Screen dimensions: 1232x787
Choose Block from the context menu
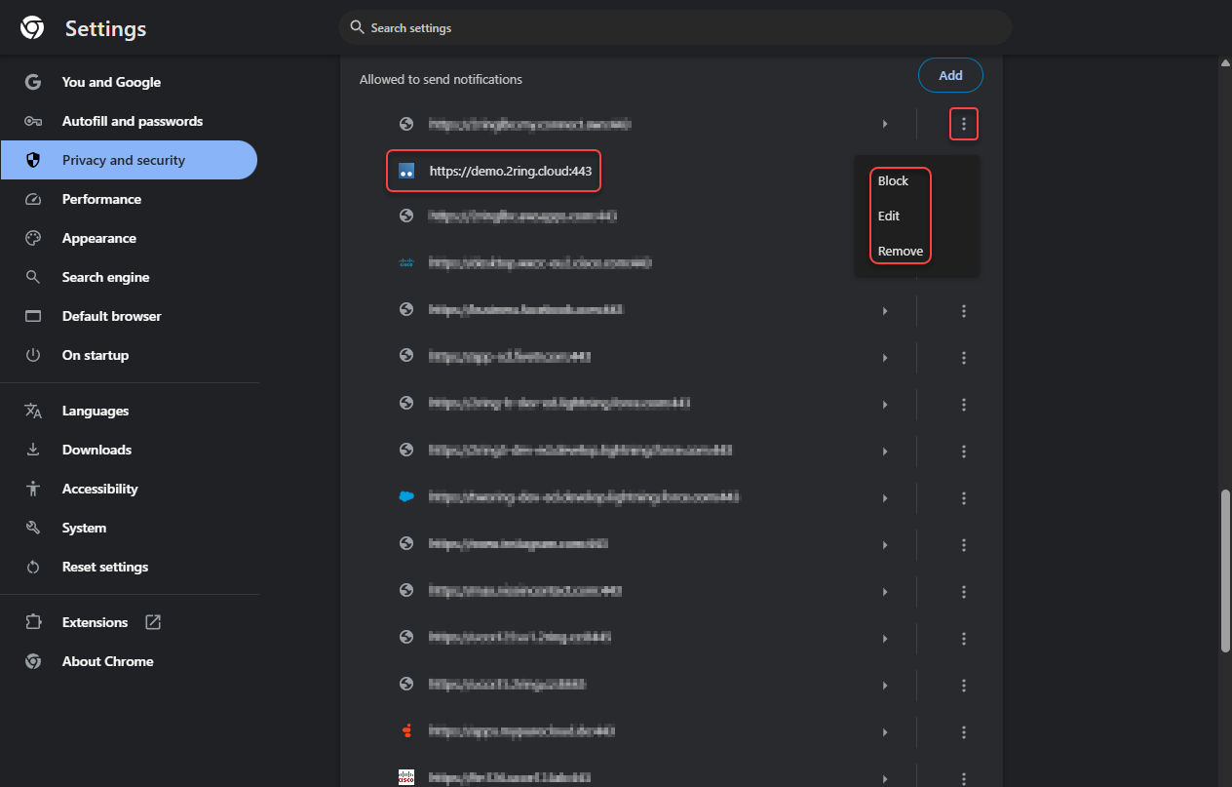tap(893, 180)
